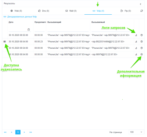This screenshot has height=137, width=147.
Task: Select the caller cell in the 08:55:00 row
Action: tap(68, 35)
